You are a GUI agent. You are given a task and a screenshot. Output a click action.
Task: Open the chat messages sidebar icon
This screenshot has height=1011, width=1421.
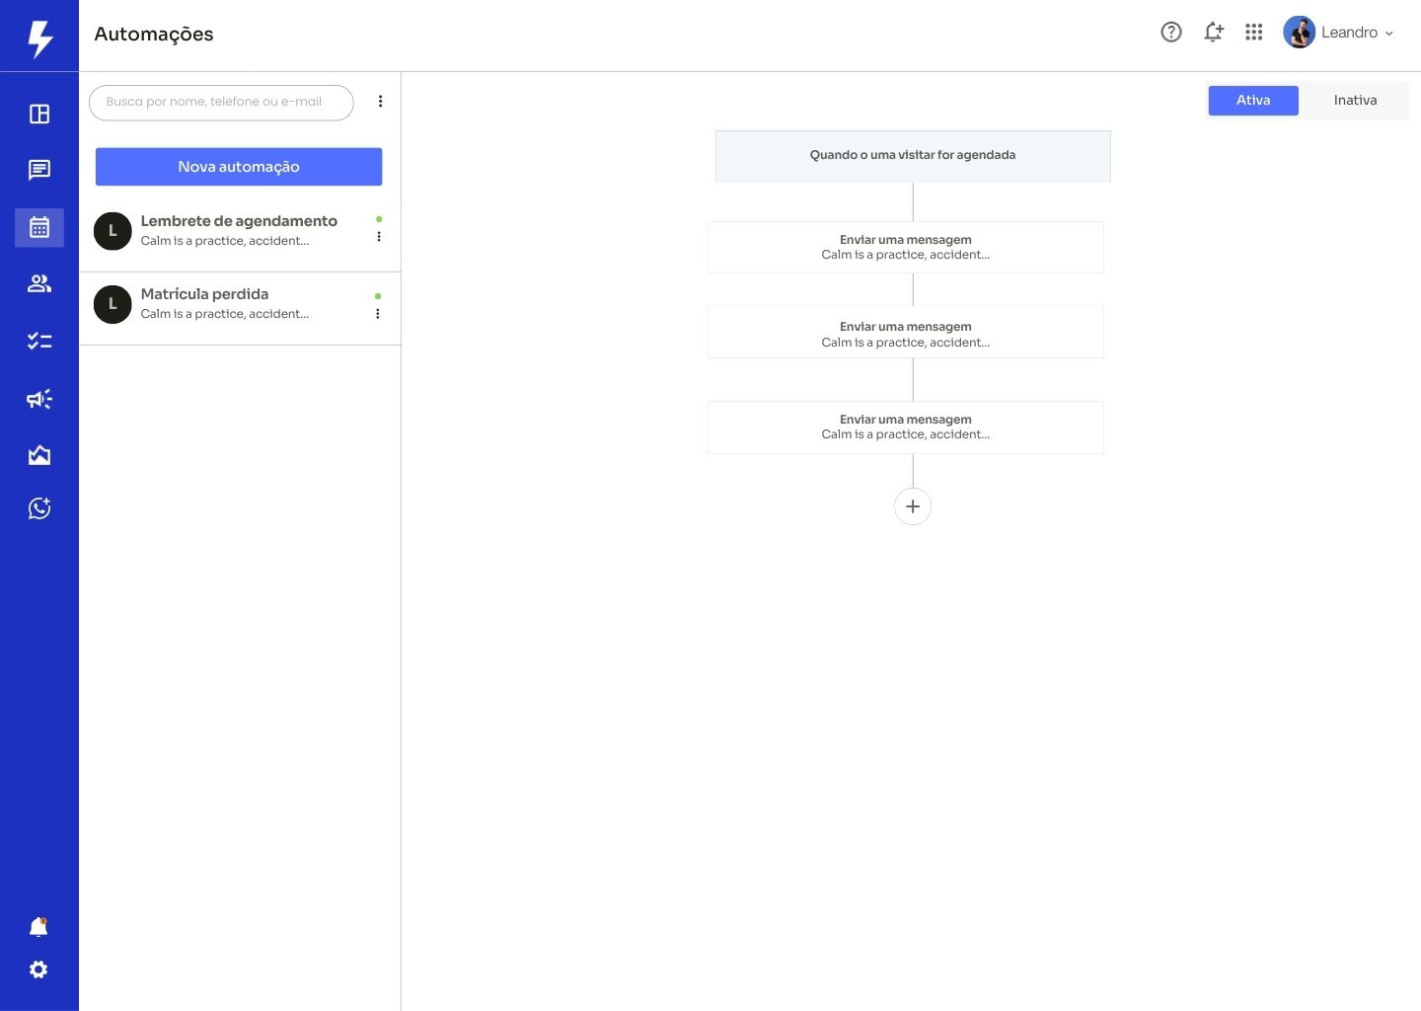[39, 170]
